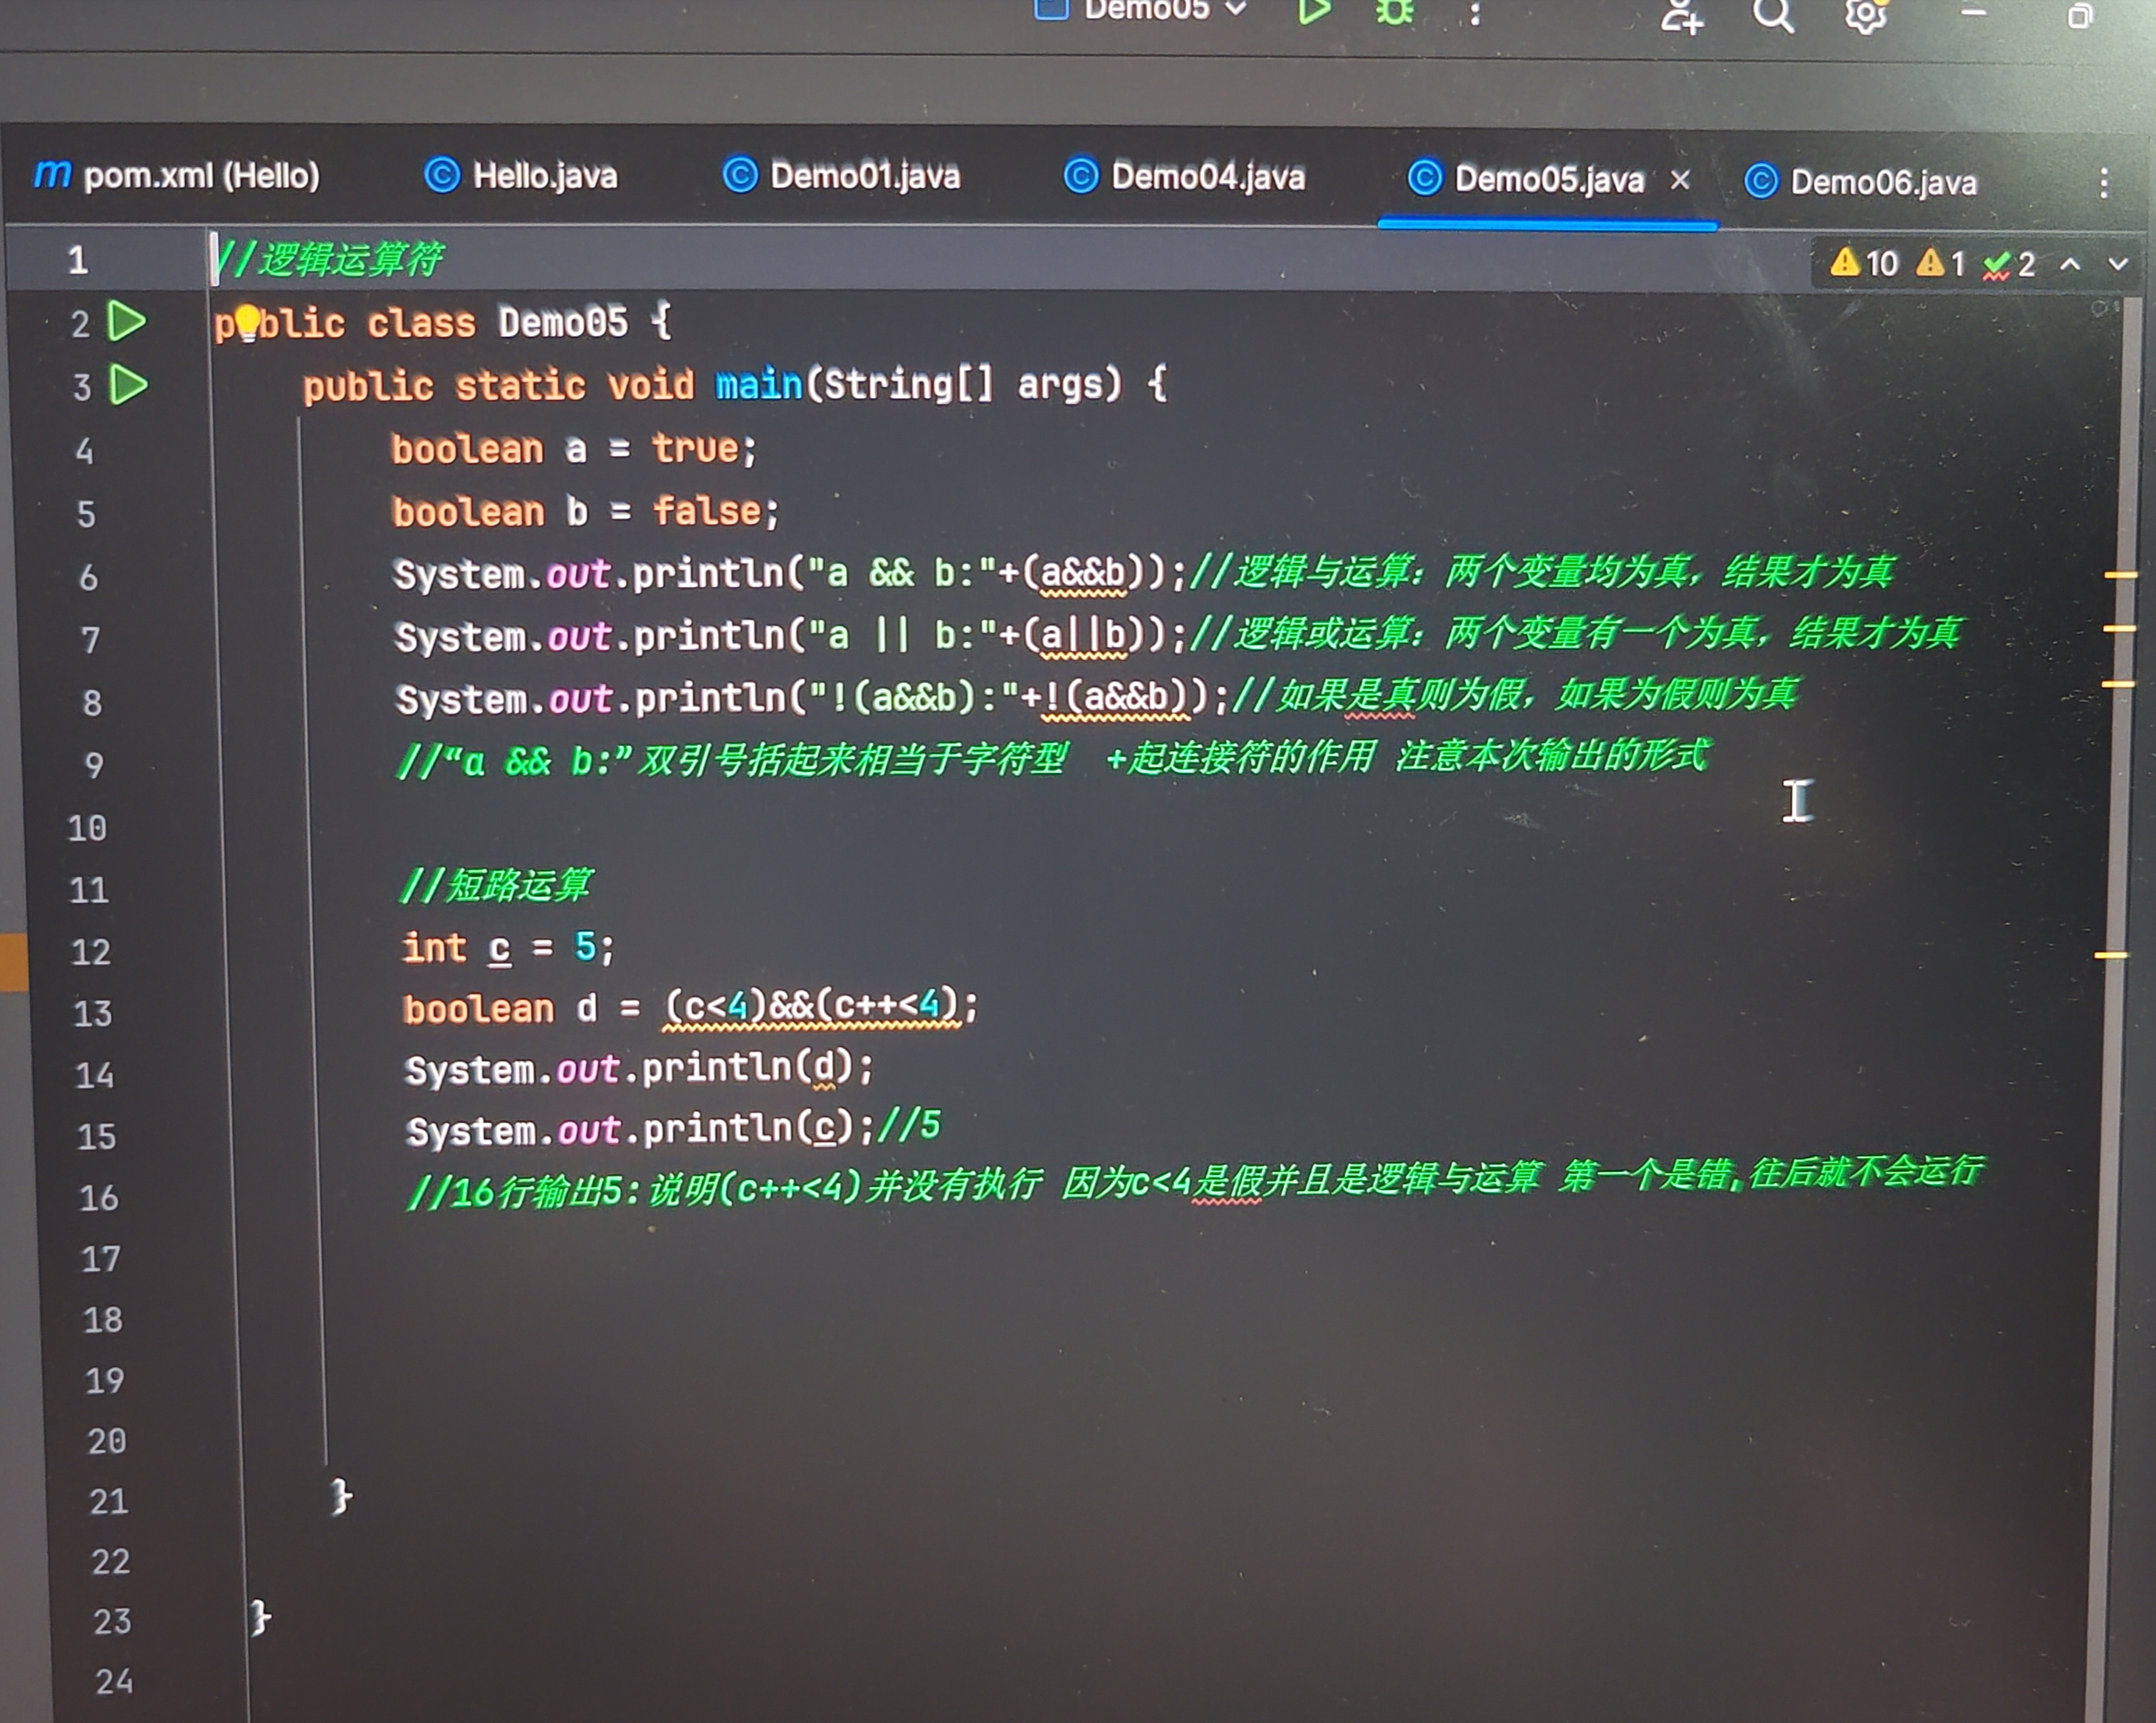Screen dimensions: 2156x1723
Task: Click the Debug bug icon in toolbar
Action: click(1394, 11)
